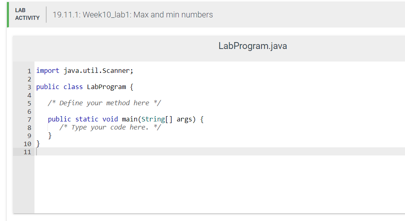Click line number 3 in gutter
Viewport: 405px width, 221px height.
coord(29,87)
